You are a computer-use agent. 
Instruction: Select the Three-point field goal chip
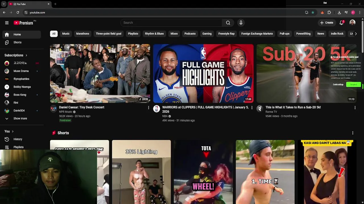108,34
